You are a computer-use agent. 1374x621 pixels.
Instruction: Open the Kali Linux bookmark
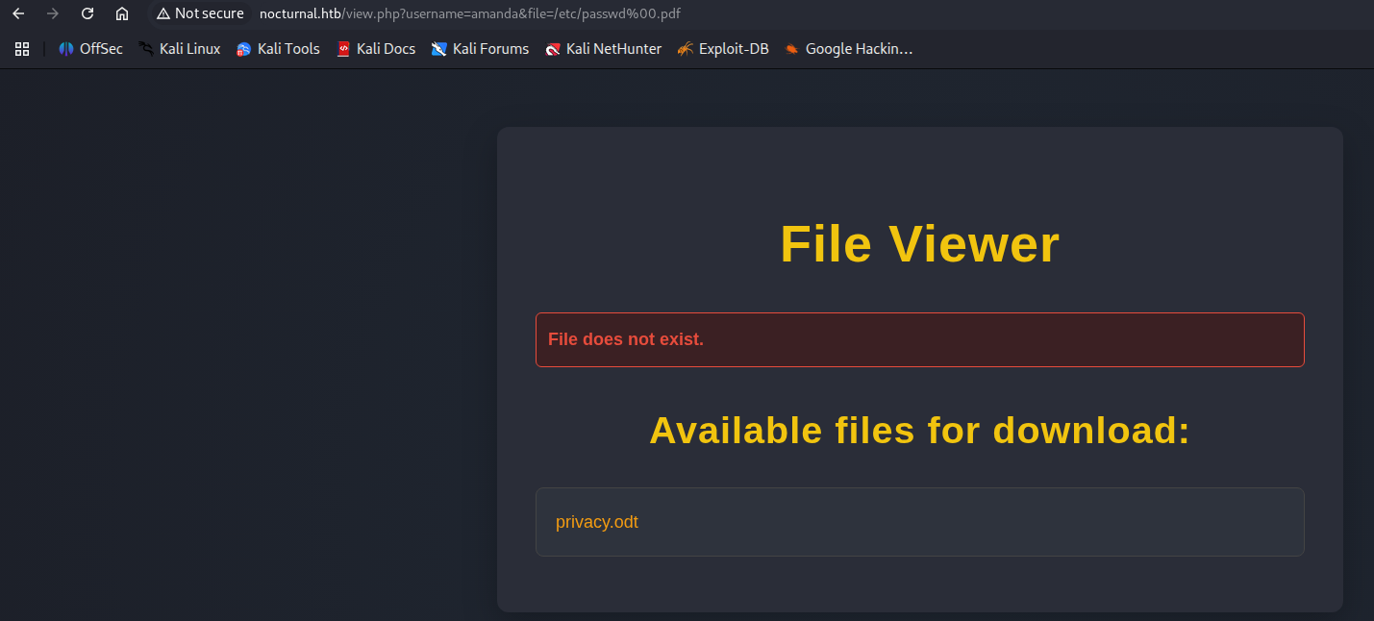coord(180,49)
